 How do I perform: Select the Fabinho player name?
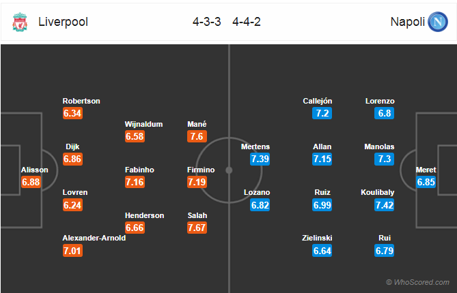tap(139, 170)
